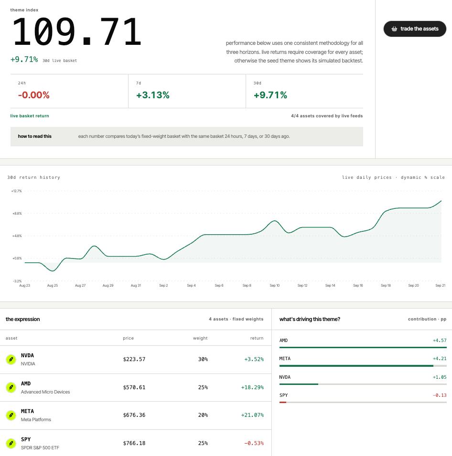Click the basket icon in trade button
This screenshot has width=452, height=456.
coord(394,29)
